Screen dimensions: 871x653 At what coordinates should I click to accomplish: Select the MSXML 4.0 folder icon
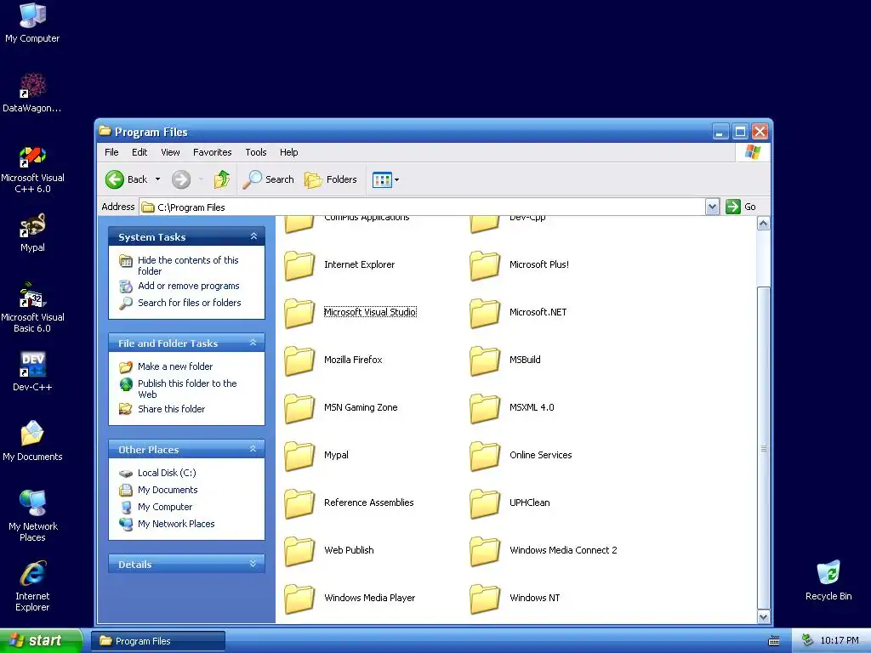[485, 408]
